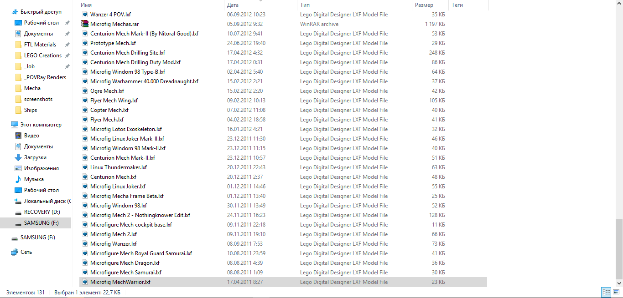Click the _POVRay Renders folder icon
The width and height of the screenshot is (623, 298).
(18, 77)
